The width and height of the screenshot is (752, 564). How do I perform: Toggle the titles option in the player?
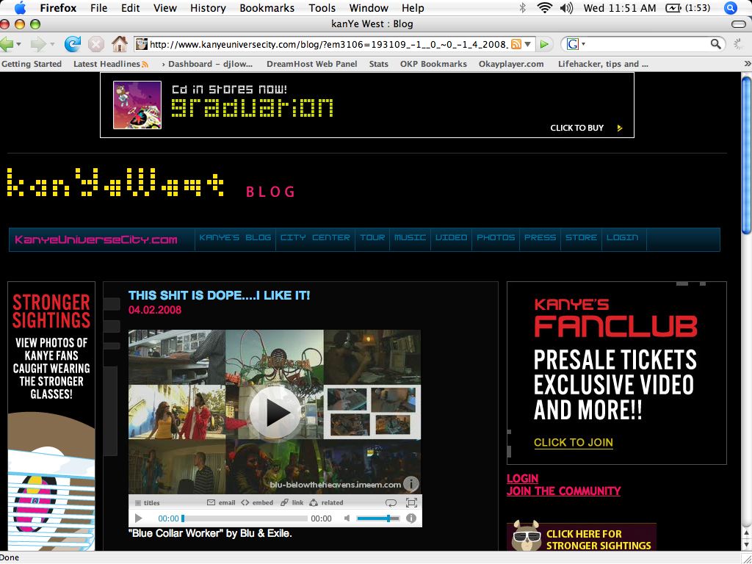[146, 503]
